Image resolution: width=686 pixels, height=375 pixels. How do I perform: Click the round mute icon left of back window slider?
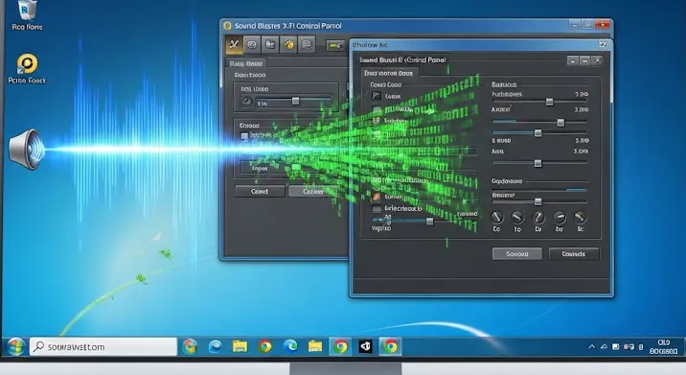pos(247,102)
